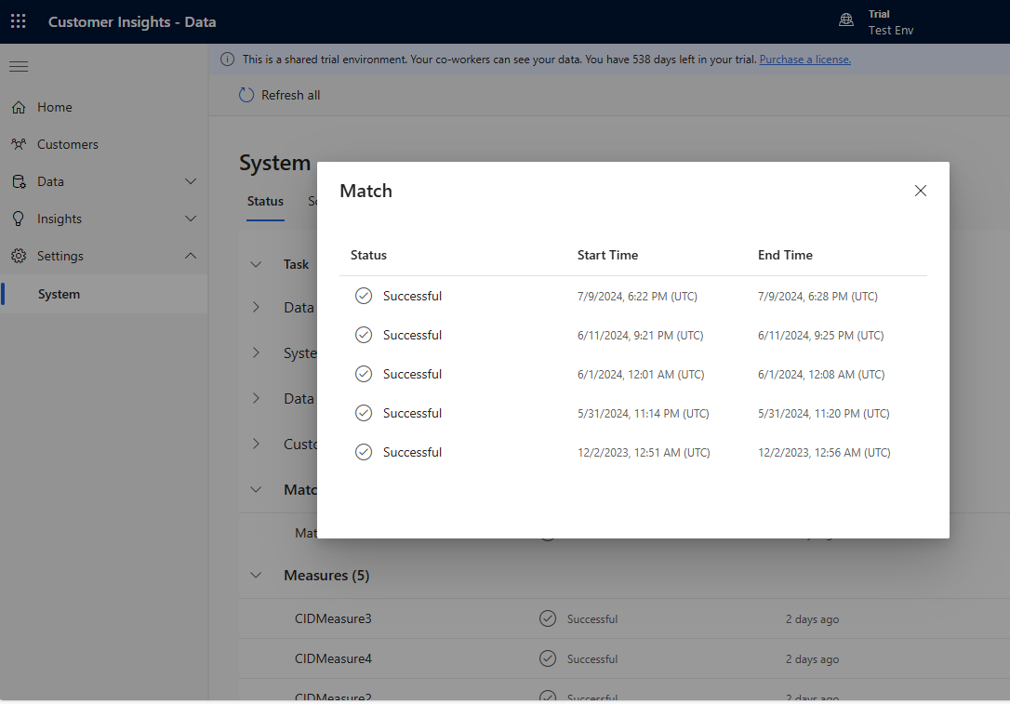Screen dimensions: 1010x704
Task: Select the CIDMeasure4 row name
Action: (333, 659)
